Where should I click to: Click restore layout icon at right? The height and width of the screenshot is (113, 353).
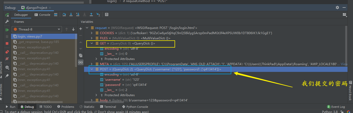(344, 15)
